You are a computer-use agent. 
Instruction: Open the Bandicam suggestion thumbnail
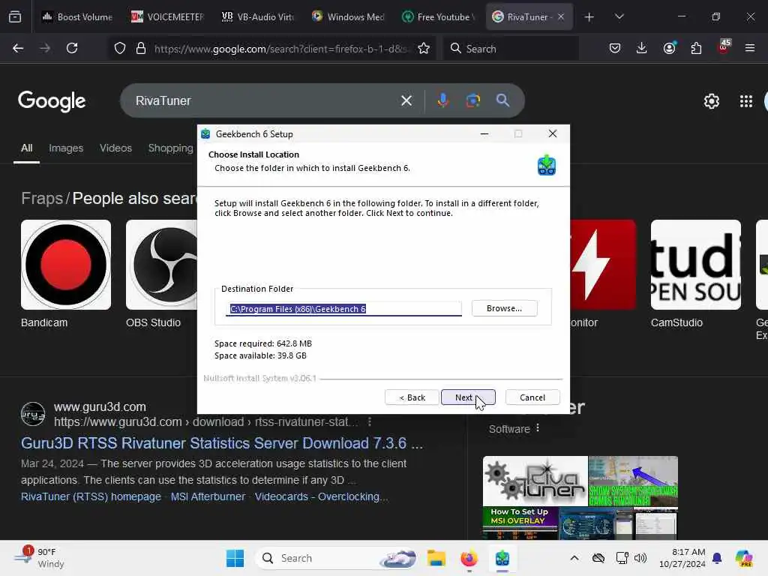[x=66, y=265]
